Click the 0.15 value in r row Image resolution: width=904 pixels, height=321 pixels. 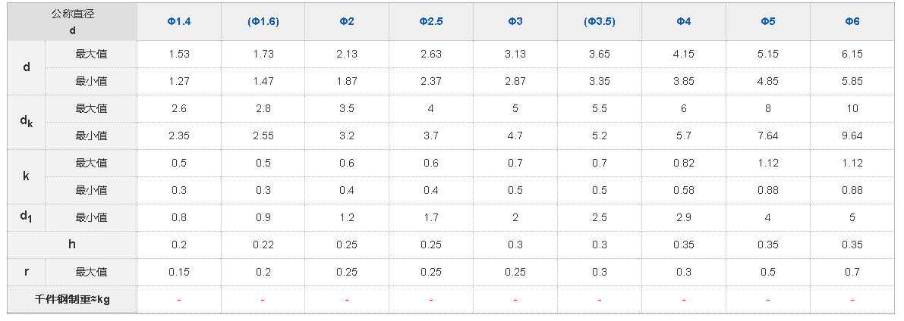[179, 272]
